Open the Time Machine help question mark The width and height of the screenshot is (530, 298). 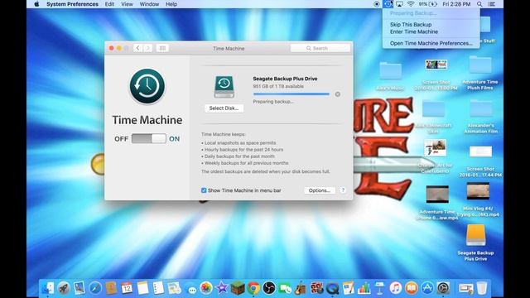[x=342, y=190]
